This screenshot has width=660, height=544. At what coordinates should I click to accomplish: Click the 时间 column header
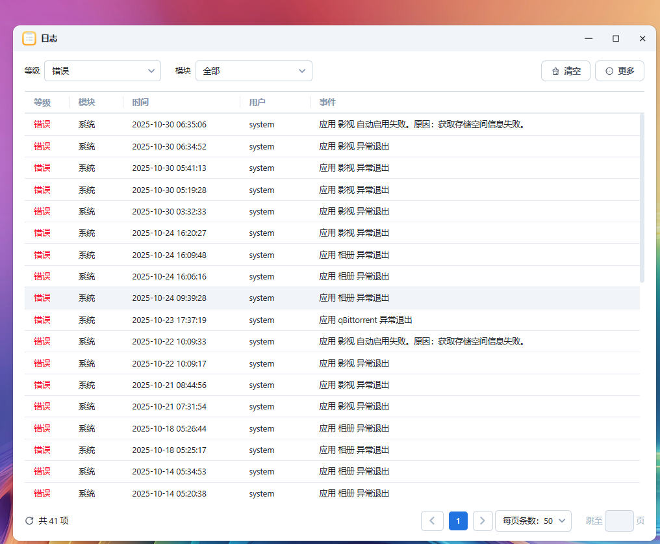pos(140,102)
